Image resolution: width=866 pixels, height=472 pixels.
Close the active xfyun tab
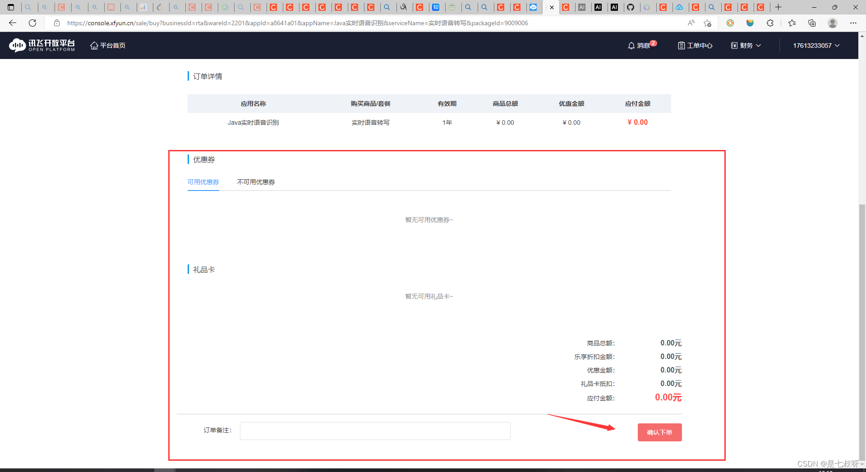coord(552,7)
